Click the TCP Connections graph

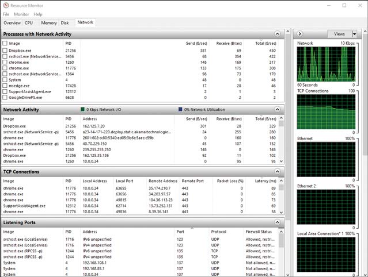[326, 111]
